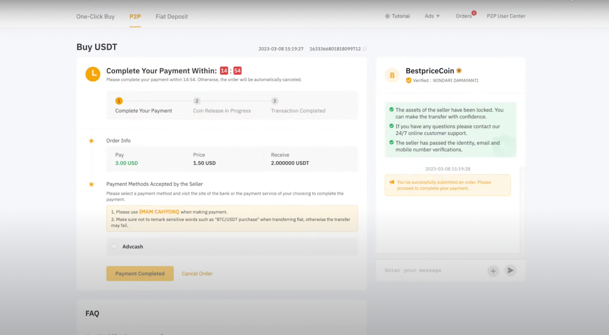The width and height of the screenshot is (609, 335).
Task: Switch to the One-Click Buy tab
Action: point(96,16)
